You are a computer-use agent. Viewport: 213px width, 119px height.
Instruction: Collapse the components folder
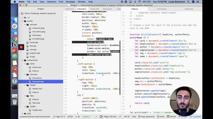click(x=22, y=60)
